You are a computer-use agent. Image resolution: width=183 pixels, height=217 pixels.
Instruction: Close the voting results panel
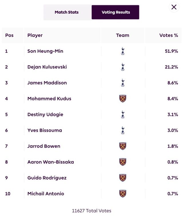174,7
